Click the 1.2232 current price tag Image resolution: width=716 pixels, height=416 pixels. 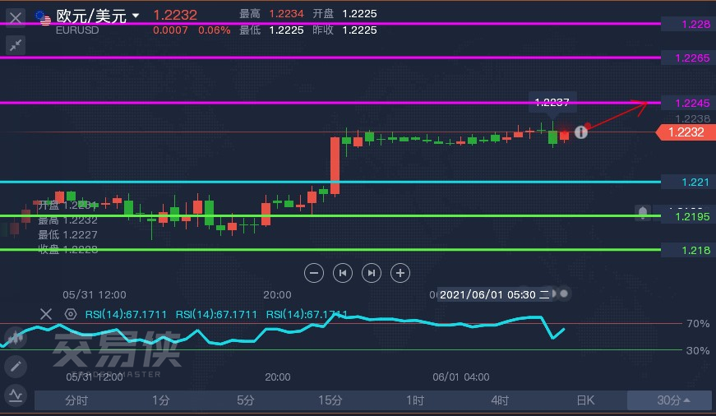click(x=686, y=132)
